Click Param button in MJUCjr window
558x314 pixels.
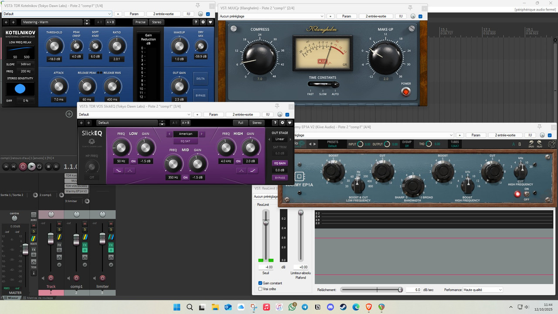coord(347,16)
